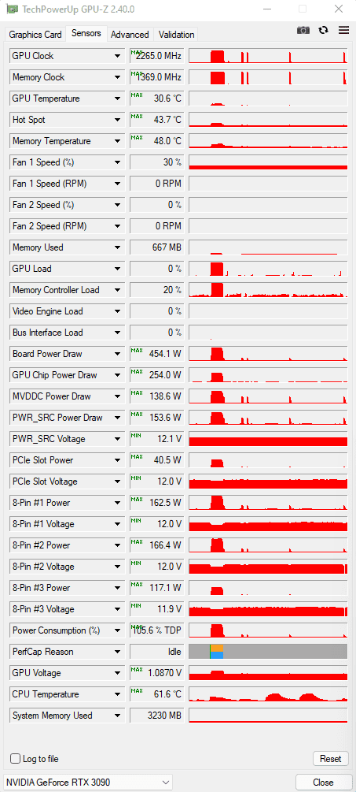This screenshot has height=792, width=356.
Task: Click the Close button at bottom
Action: 323,783
